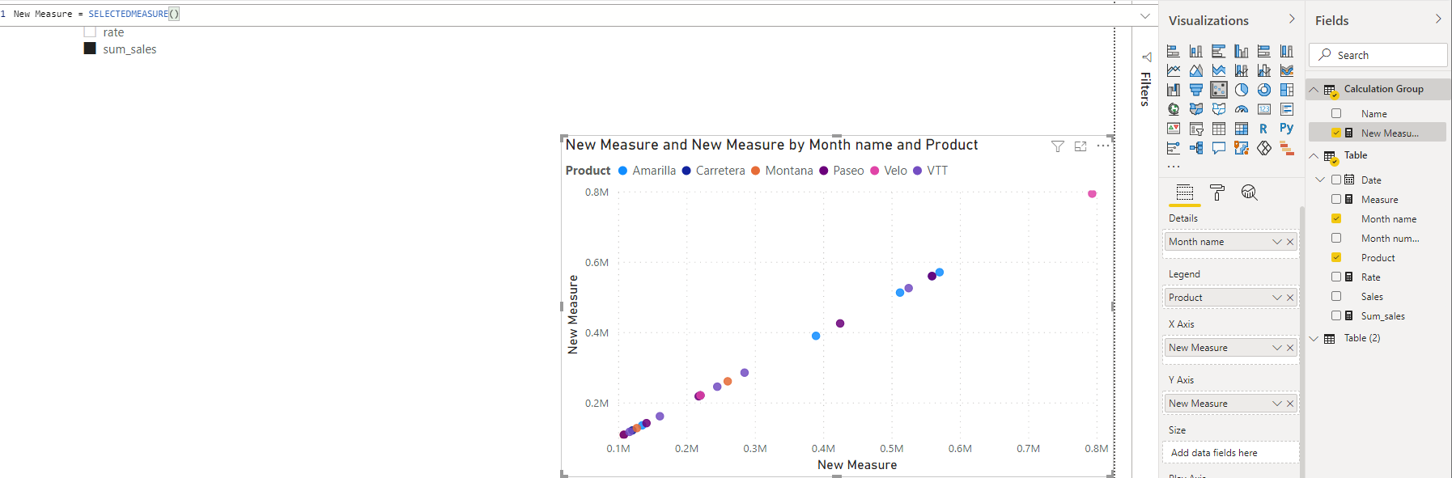Select the Area chart visual

pos(1196,70)
